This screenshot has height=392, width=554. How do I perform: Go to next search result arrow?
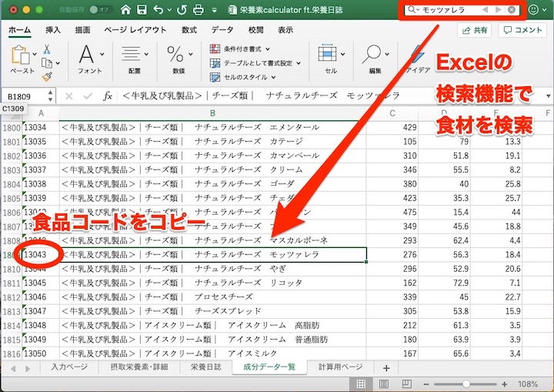click(x=498, y=9)
